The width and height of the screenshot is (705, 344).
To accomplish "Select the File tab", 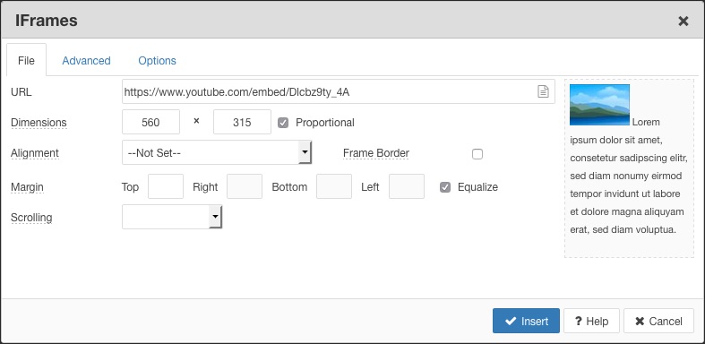I will (x=26, y=60).
